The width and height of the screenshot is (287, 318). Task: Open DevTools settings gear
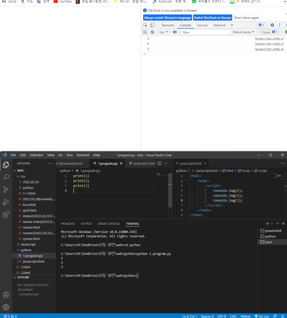tap(272, 25)
